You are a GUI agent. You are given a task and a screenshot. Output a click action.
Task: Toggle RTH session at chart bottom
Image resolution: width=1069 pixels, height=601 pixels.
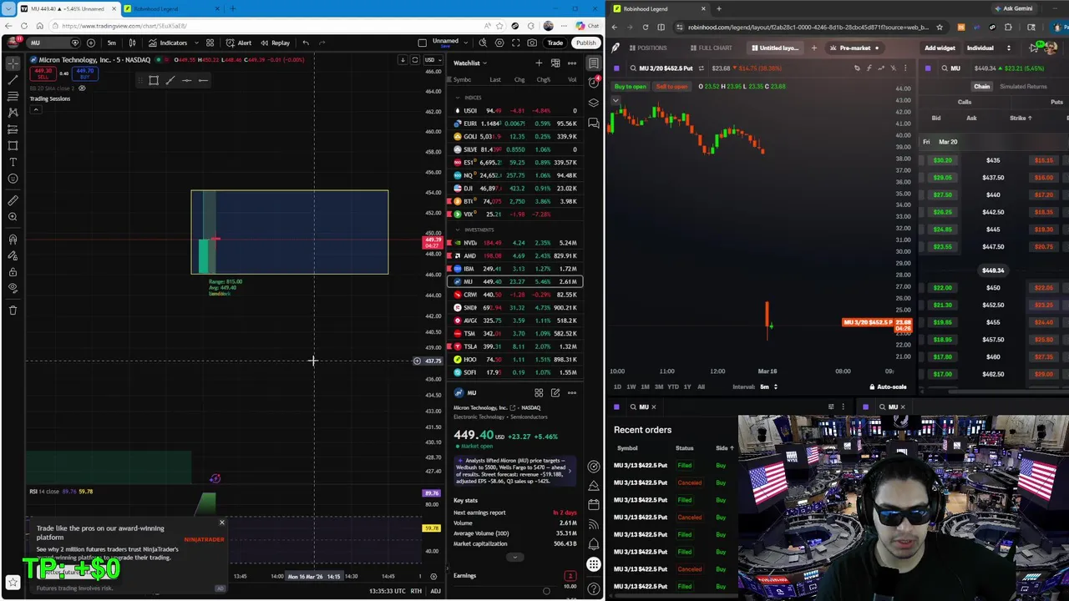416,591
